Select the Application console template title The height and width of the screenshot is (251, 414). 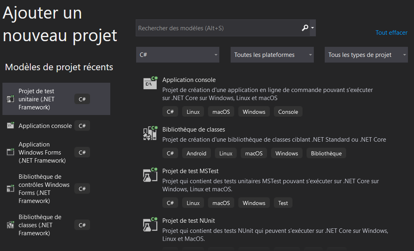[x=189, y=80]
